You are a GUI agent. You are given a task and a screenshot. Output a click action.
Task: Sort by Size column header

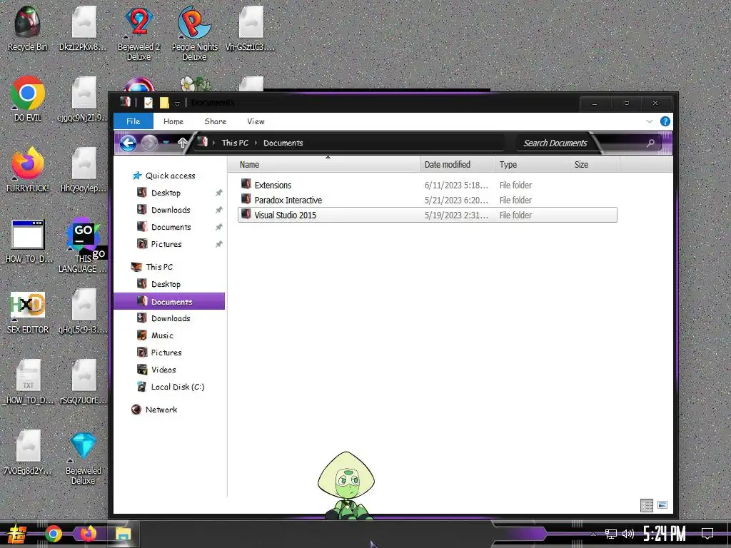[x=595, y=165]
